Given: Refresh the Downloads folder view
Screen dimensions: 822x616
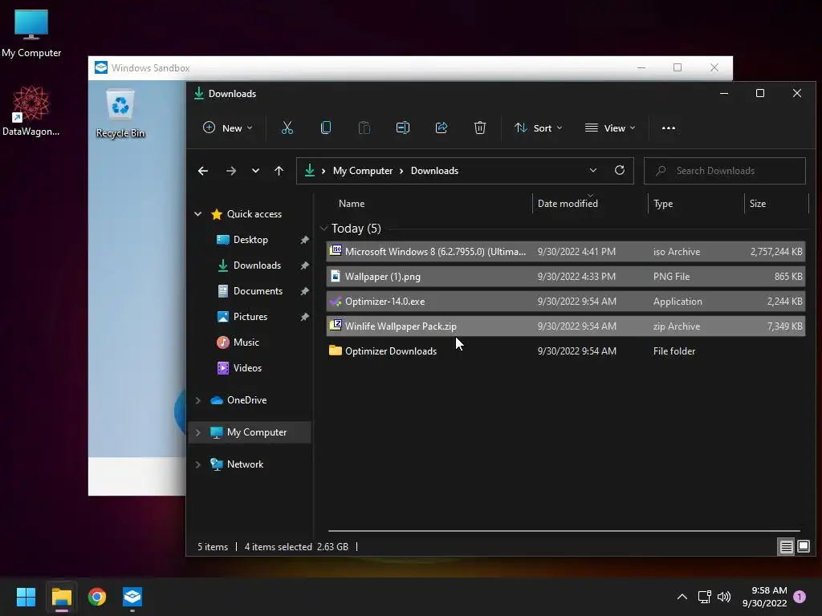Looking at the screenshot, I should click(x=620, y=170).
